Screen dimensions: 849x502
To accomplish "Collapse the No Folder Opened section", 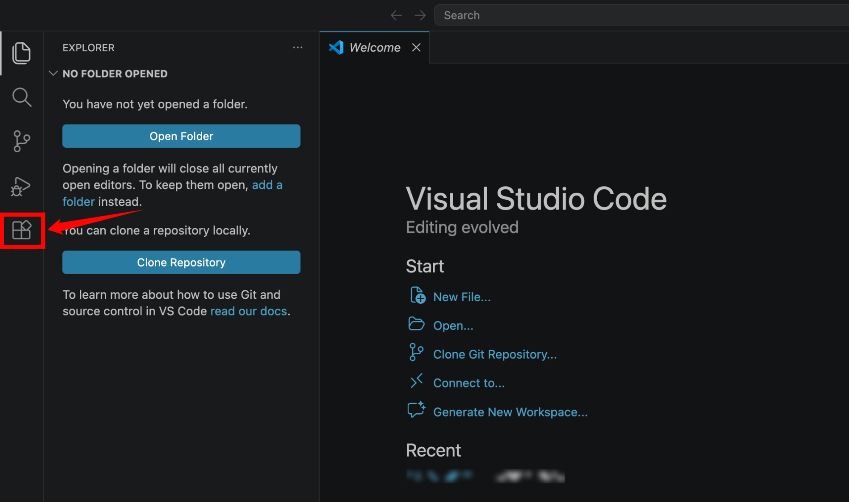I will pos(53,73).
